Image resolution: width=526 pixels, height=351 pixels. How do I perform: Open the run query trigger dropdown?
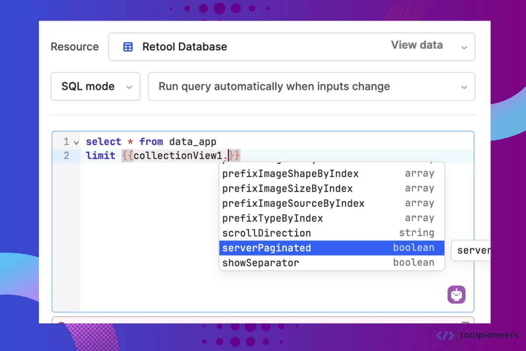point(312,86)
